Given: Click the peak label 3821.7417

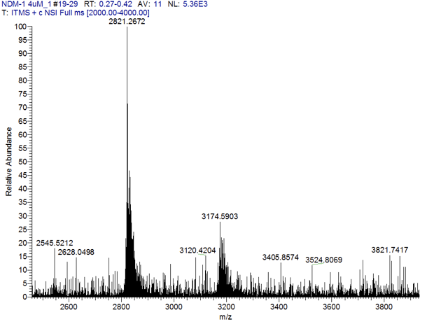Looking at the screenshot, I should (390, 250).
